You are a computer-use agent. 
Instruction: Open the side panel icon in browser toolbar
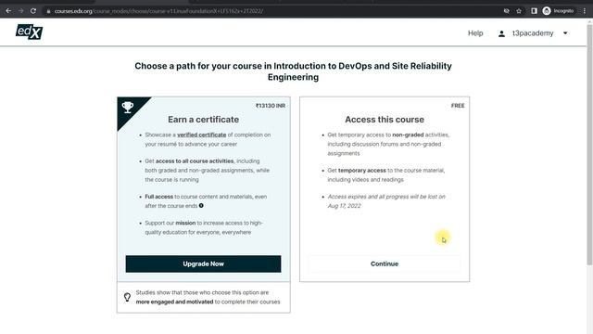[534, 11]
